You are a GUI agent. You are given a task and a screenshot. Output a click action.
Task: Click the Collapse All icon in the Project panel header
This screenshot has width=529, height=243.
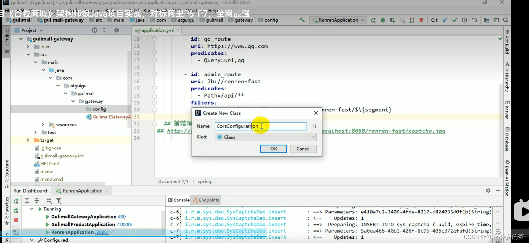104,30
